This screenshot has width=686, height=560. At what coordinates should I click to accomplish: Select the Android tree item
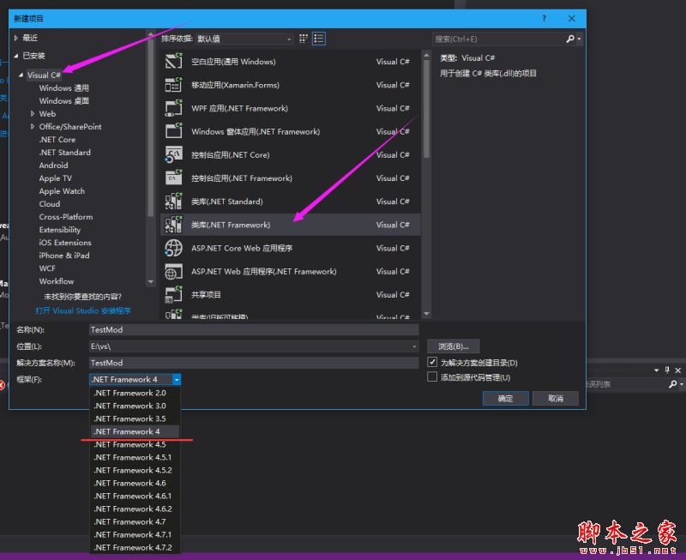53,166
